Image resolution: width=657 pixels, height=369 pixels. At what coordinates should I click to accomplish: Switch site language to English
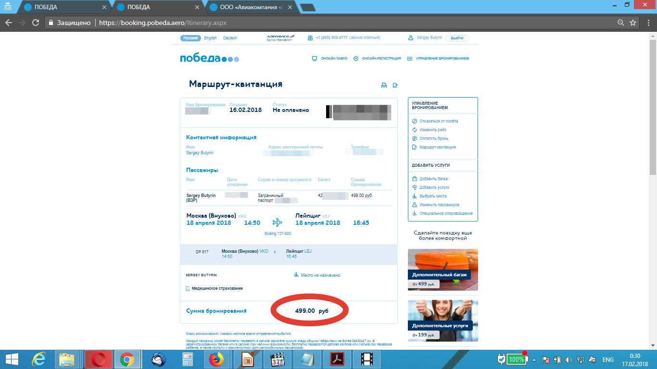click(x=210, y=38)
